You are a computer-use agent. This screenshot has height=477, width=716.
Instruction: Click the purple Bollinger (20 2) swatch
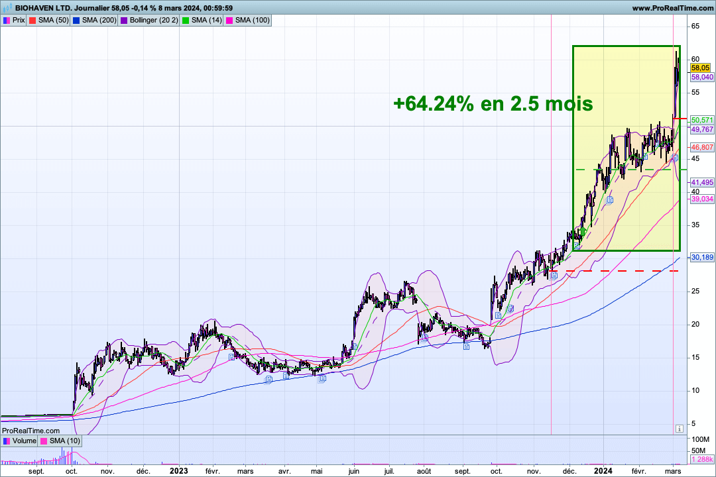pos(124,20)
